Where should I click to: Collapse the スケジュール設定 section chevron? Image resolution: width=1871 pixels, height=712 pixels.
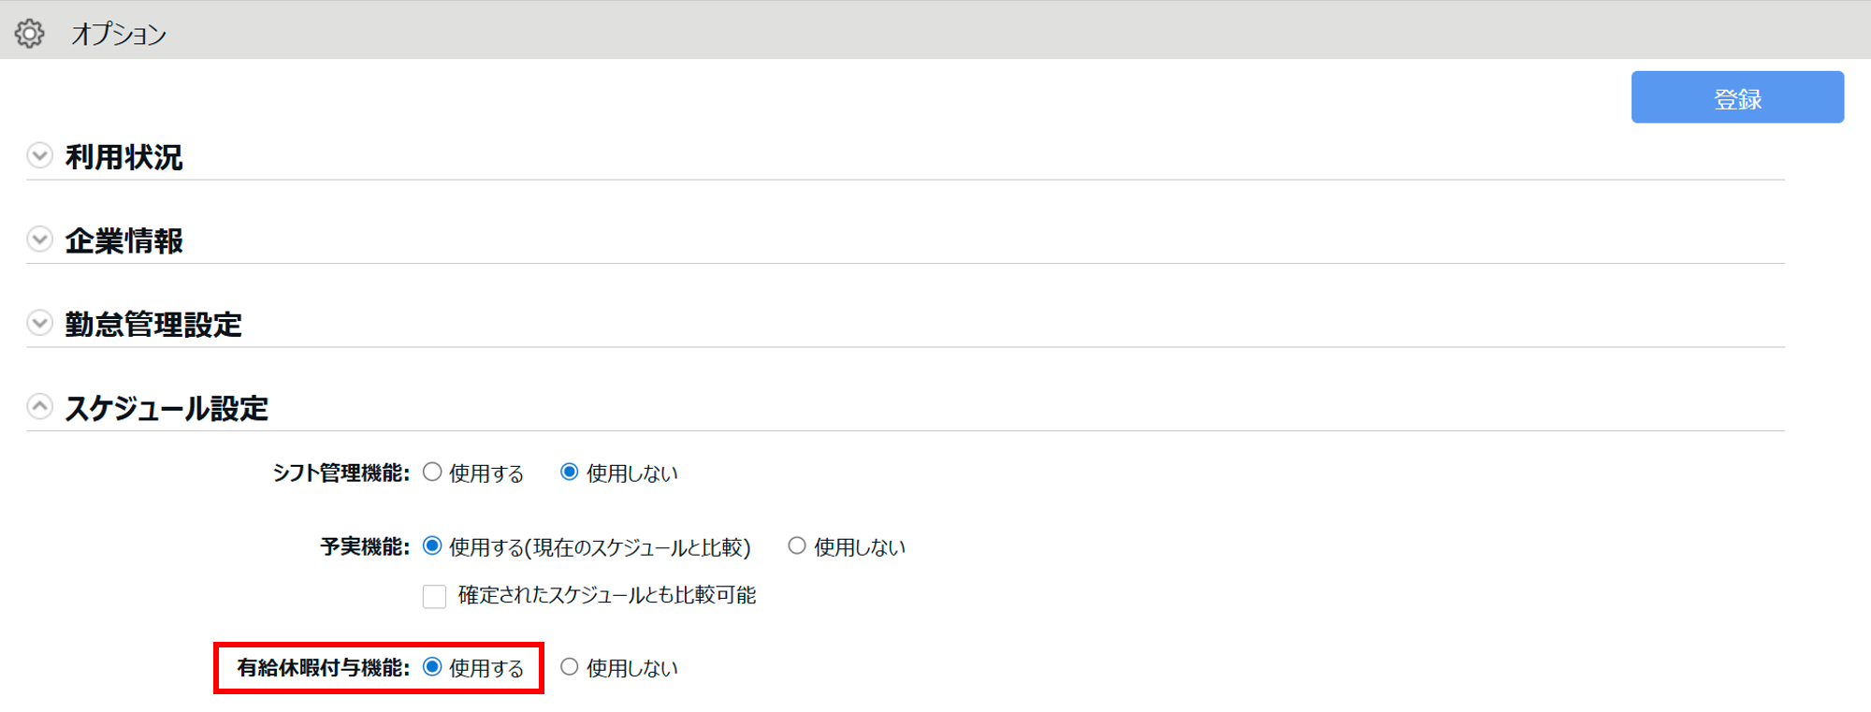39,407
